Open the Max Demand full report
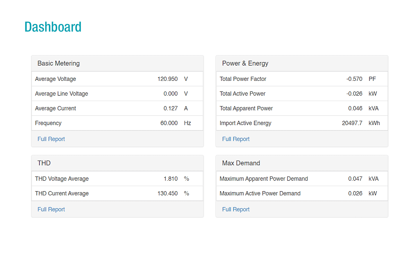The image size is (416, 264). pos(236,209)
